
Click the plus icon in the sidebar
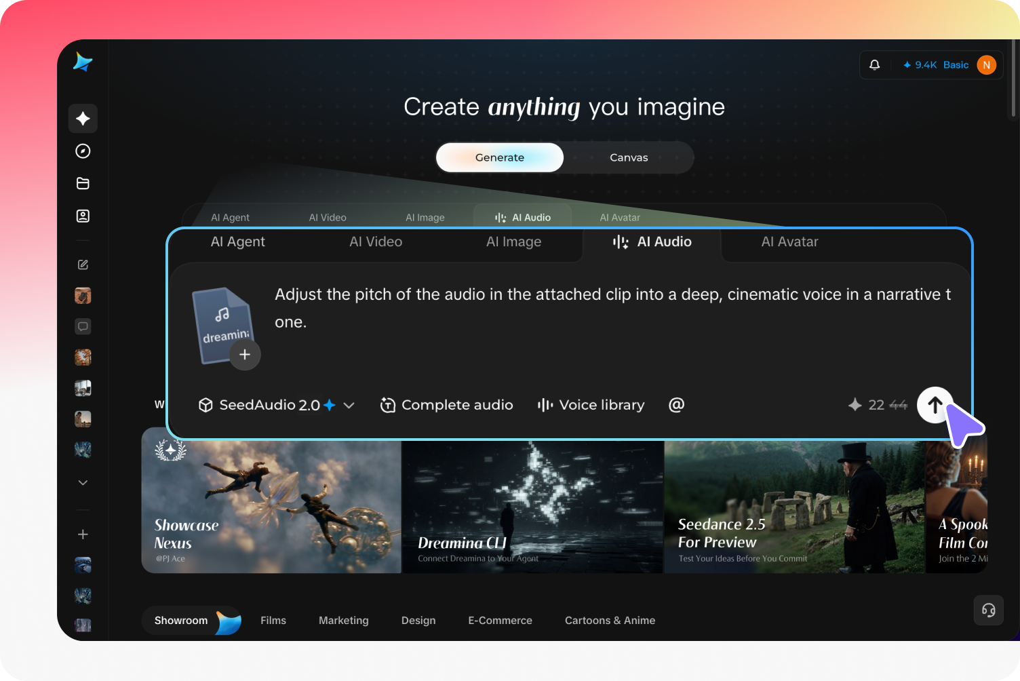[x=83, y=534]
